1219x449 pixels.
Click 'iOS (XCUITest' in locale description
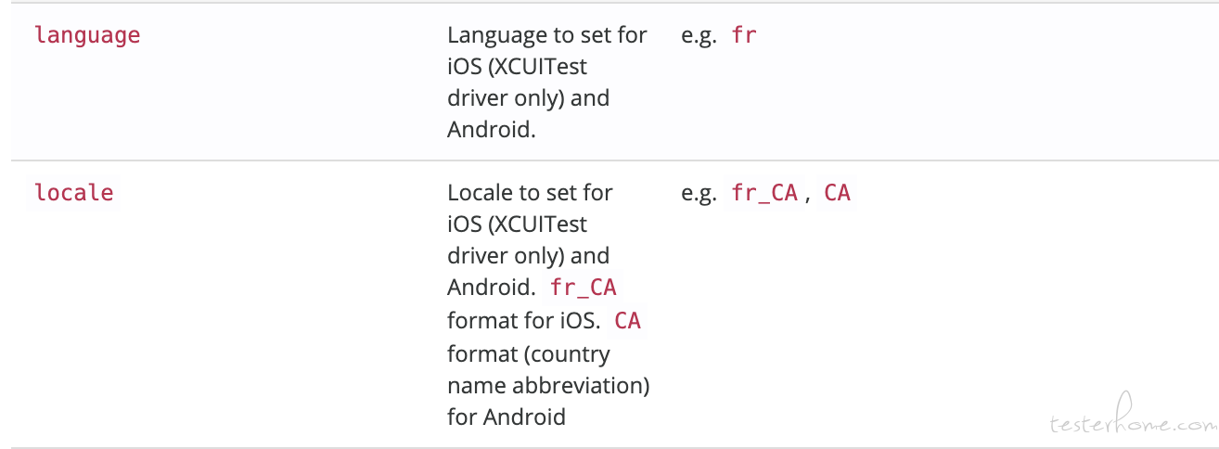517,224
